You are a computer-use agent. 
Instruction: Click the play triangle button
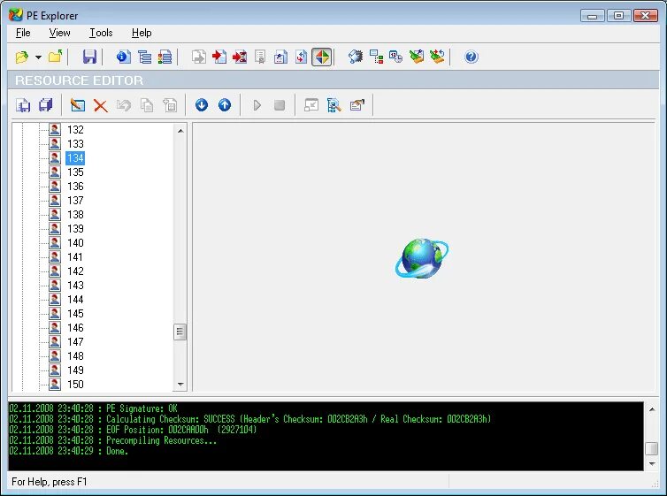257,105
